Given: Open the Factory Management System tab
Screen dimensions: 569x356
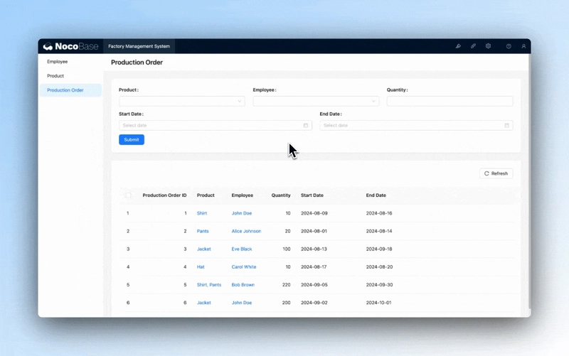Looking at the screenshot, I should click(x=139, y=46).
